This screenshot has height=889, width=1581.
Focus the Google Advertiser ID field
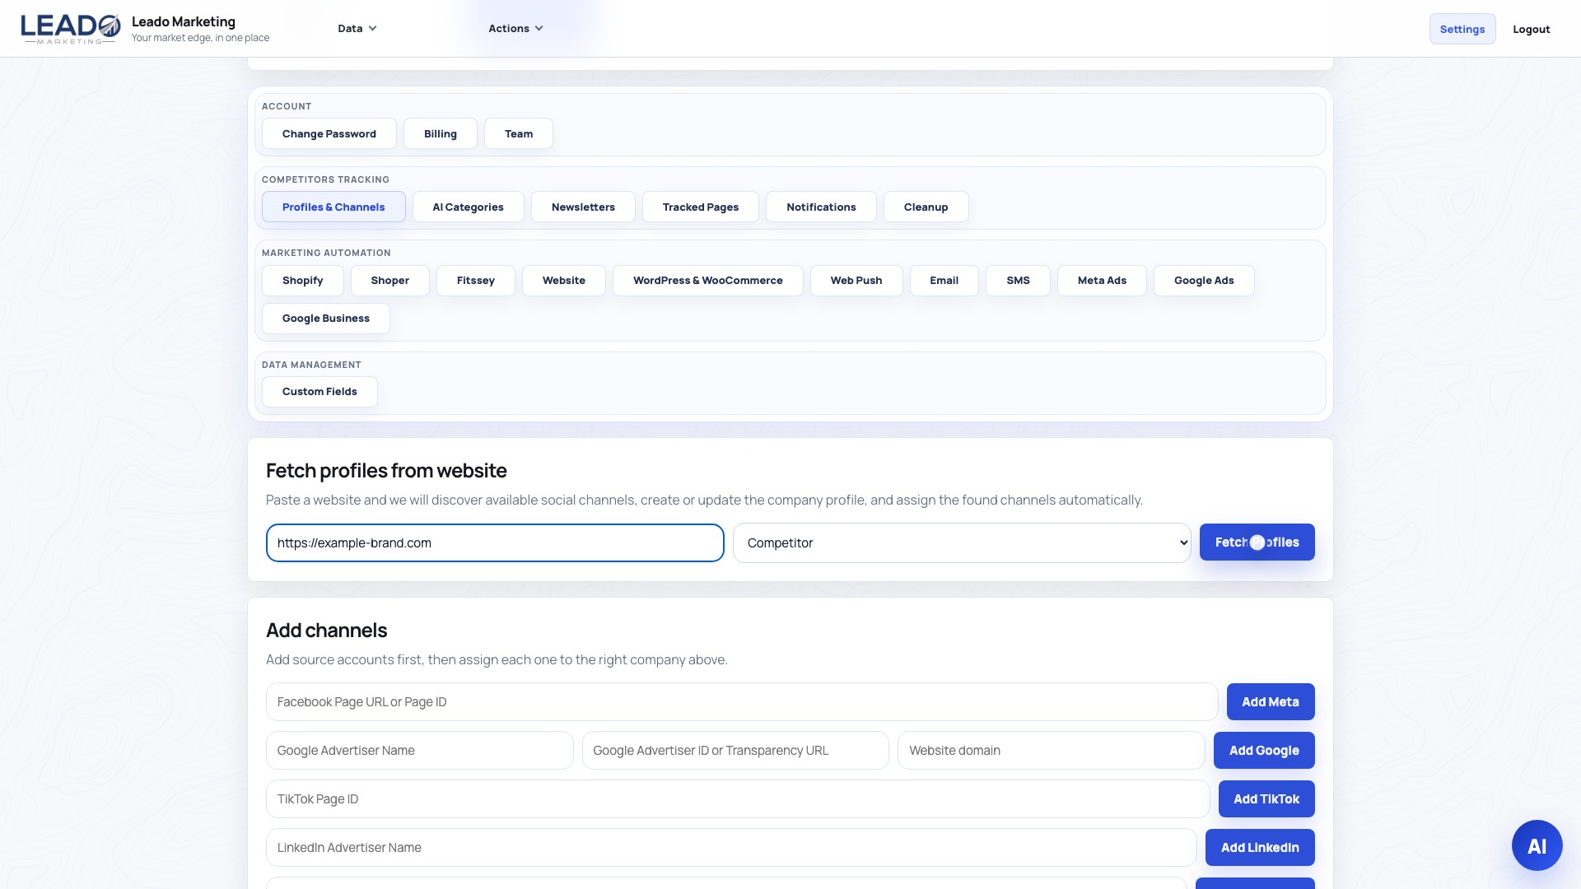pos(735,751)
